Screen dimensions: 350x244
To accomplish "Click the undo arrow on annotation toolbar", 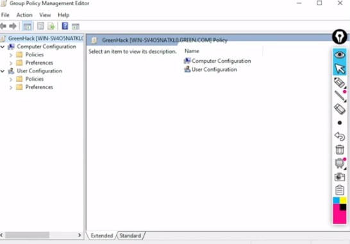I will coord(340,136).
